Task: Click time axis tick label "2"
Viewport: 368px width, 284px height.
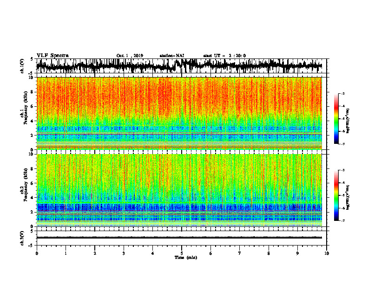Action: (95, 253)
